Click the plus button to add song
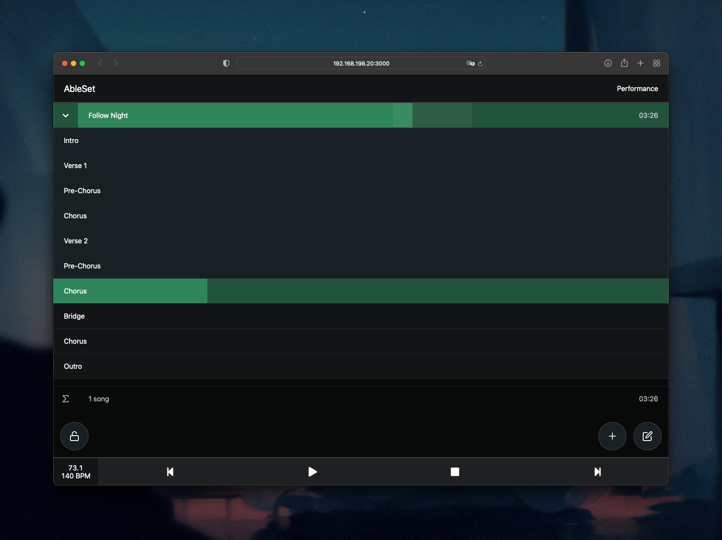722x540 pixels. tap(612, 436)
